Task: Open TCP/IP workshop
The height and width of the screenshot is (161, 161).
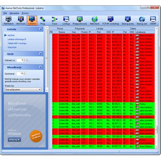Action: point(111,20)
